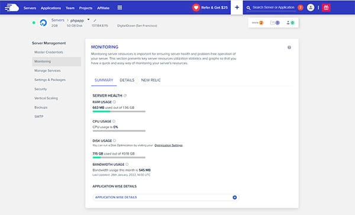Click the Server Management heading
This screenshot has width=355, height=215.
49,43
